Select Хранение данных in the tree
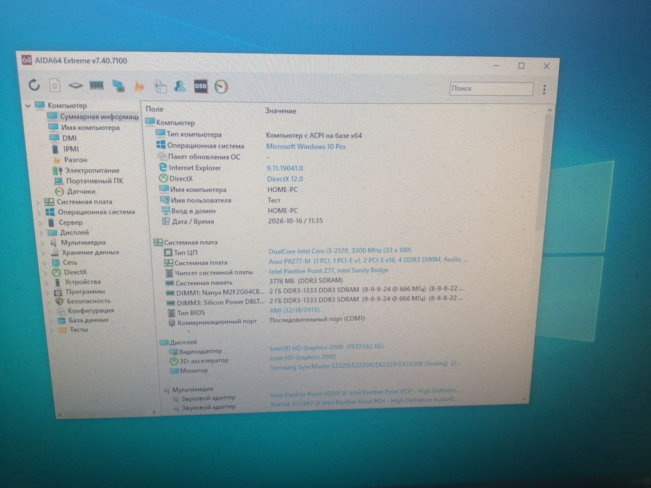The width and height of the screenshot is (651, 488). 85,253
